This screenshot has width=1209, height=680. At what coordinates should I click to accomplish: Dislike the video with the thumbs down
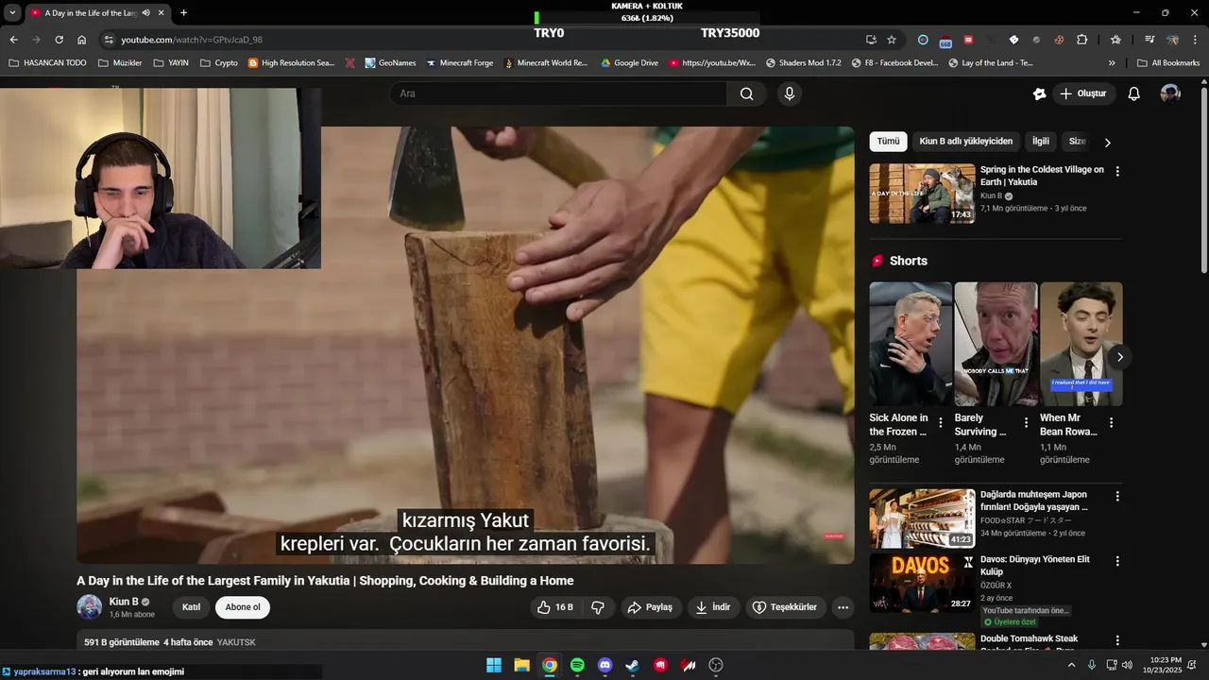598,607
